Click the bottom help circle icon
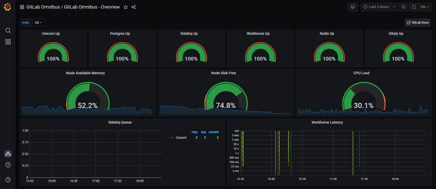This screenshot has width=436, height=189. [x=8, y=180]
